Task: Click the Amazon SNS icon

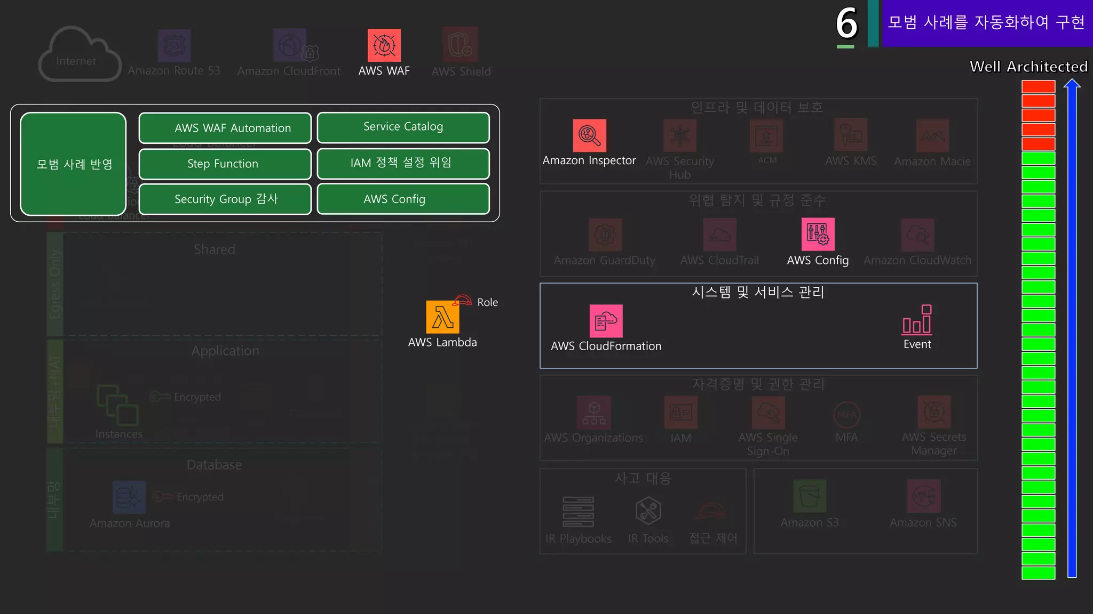Action: pos(924,496)
